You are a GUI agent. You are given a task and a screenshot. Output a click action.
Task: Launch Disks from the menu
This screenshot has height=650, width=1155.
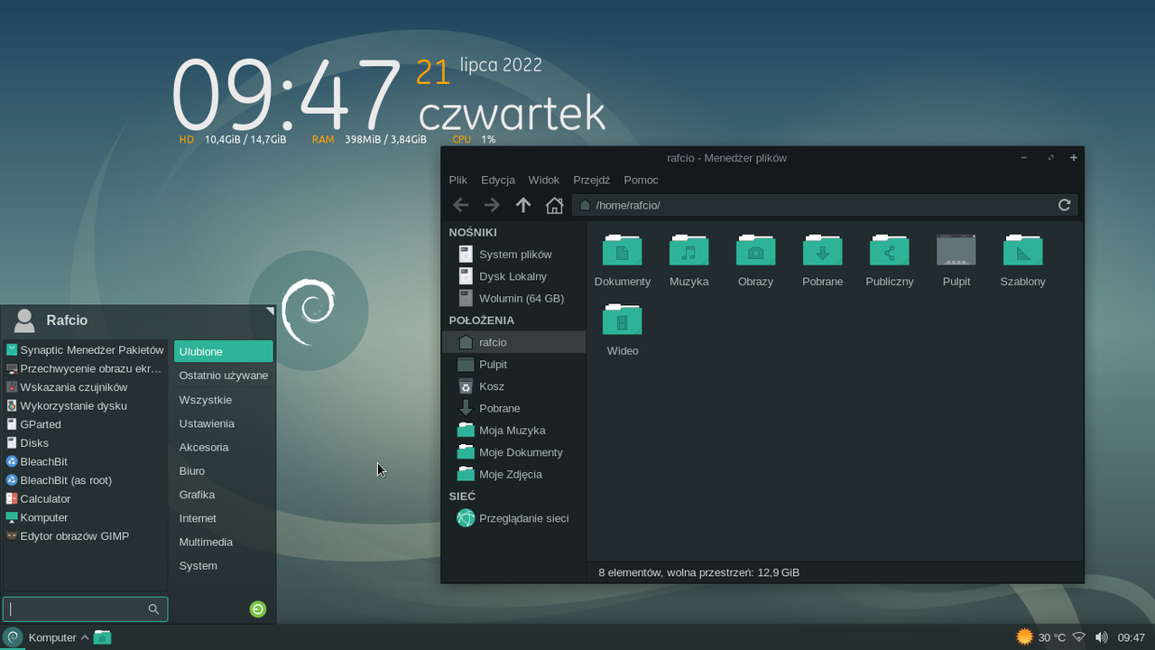[86, 442]
